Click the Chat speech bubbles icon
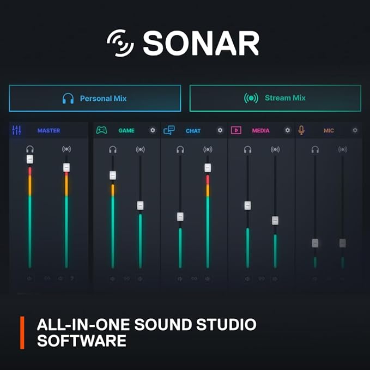Screen dimensions: 370x370 coord(169,130)
